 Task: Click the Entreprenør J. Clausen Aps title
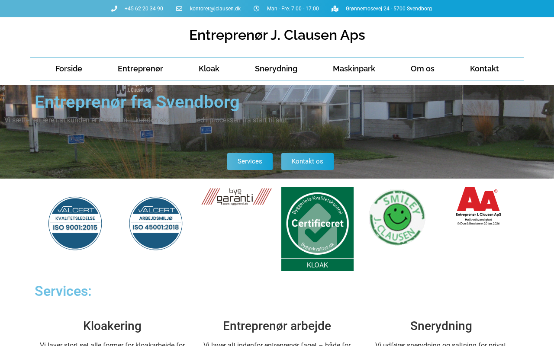tap(277, 35)
